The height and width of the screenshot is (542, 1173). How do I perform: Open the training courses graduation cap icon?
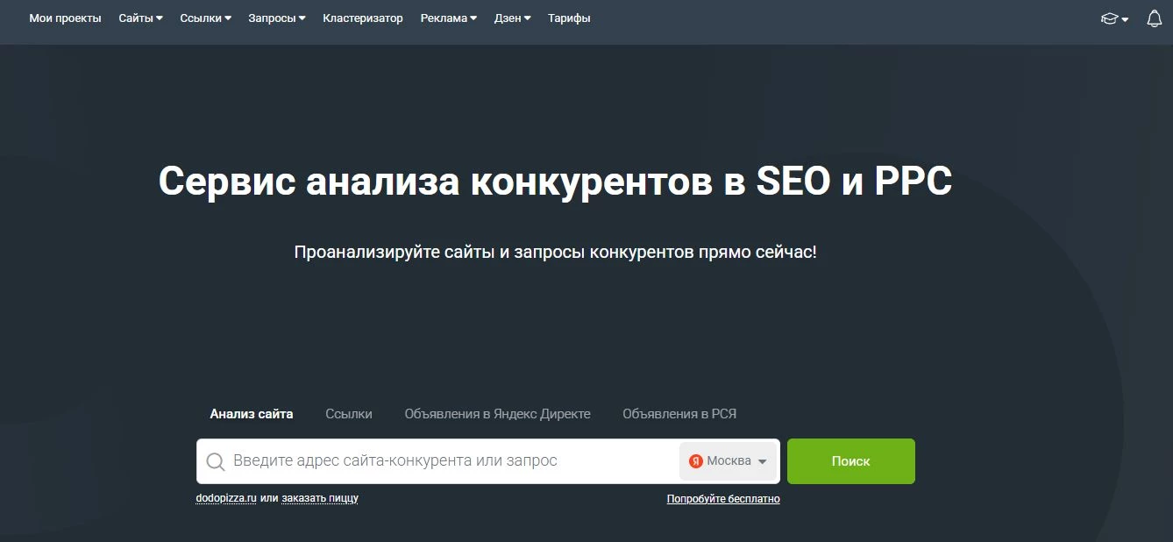1109,18
